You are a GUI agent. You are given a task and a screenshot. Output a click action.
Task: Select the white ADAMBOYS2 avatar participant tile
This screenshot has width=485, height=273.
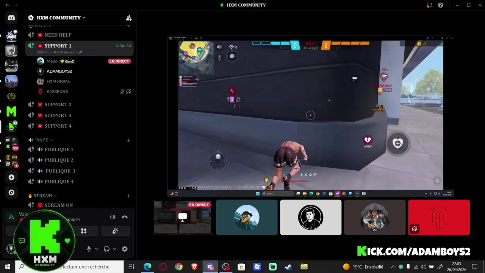point(311,217)
